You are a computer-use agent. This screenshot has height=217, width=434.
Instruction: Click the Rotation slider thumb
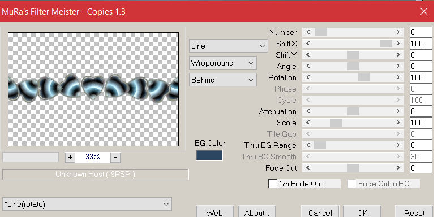point(364,77)
